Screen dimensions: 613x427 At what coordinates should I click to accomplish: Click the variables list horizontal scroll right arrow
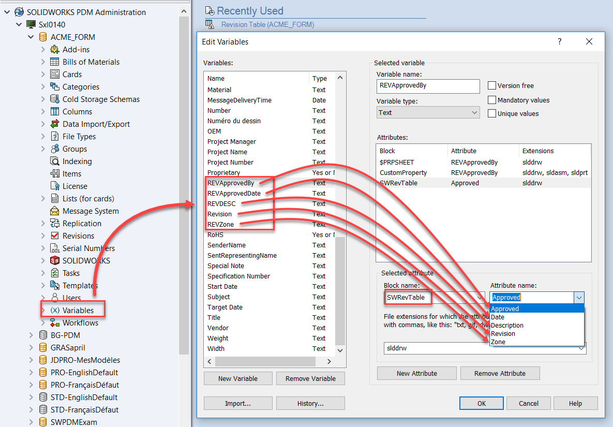point(329,362)
